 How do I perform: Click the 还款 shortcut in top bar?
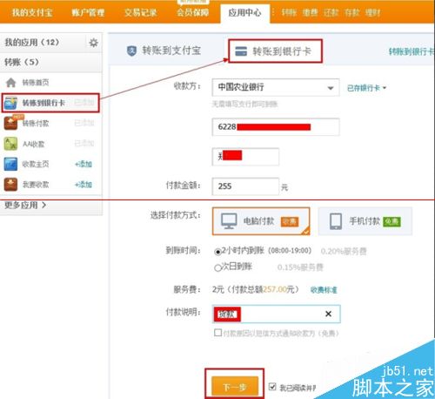331,12
